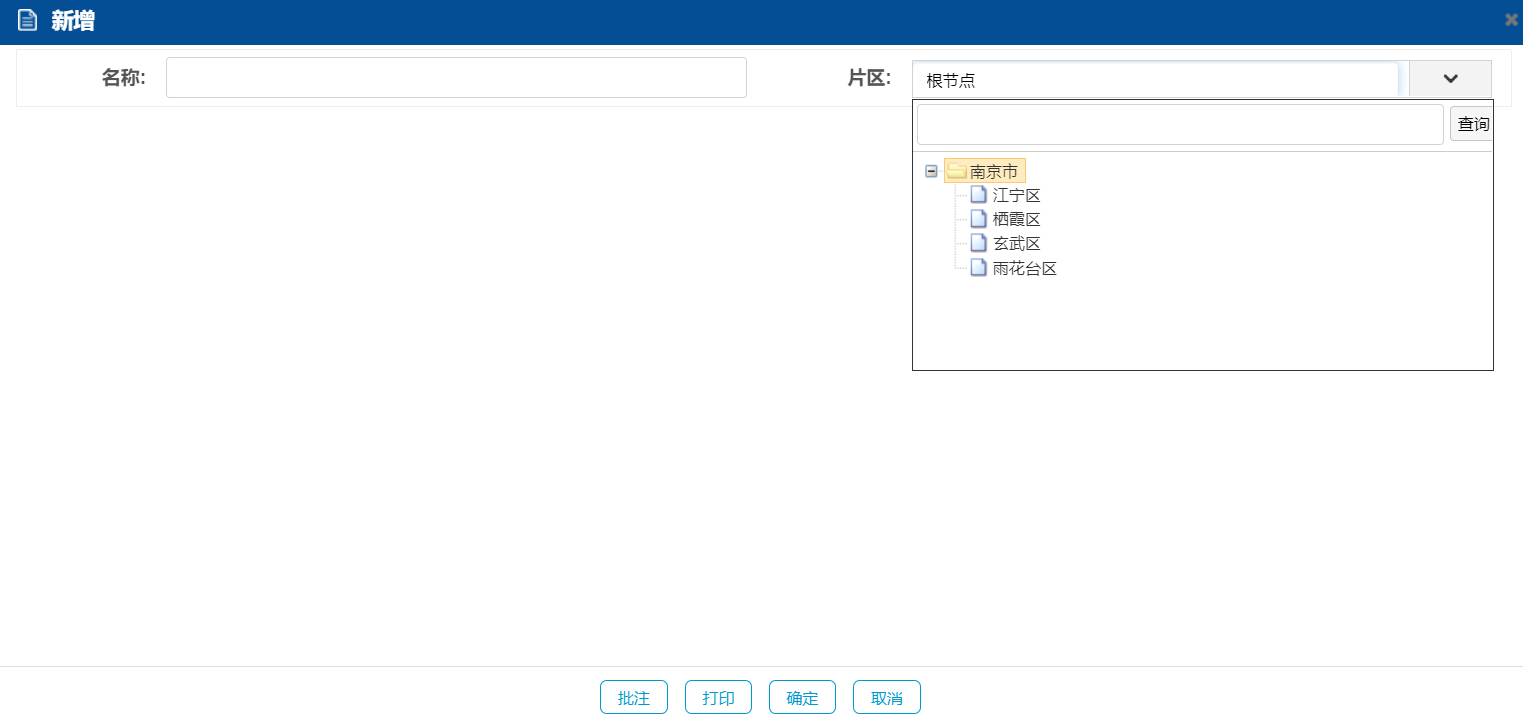Click the file icon next to 玄武区
The width and height of the screenshot is (1523, 725).
[x=978, y=243]
